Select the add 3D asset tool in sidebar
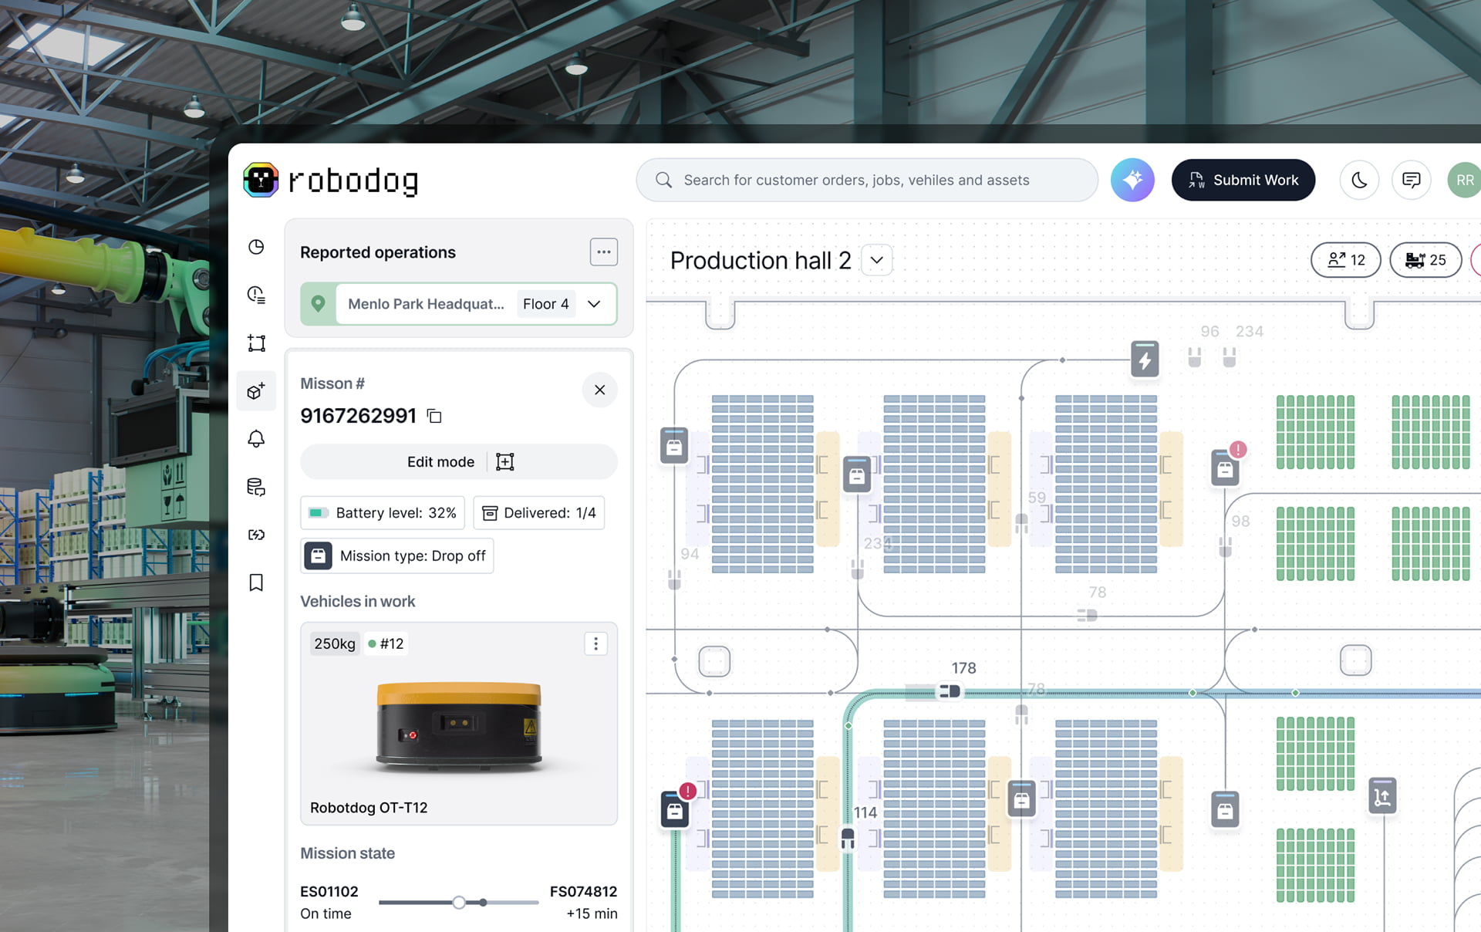This screenshot has height=932, width=1481. click(256, 390)
